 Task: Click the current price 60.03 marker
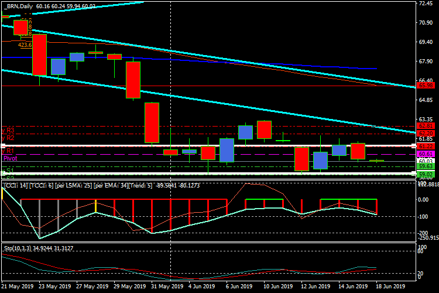tap(426, 161)
